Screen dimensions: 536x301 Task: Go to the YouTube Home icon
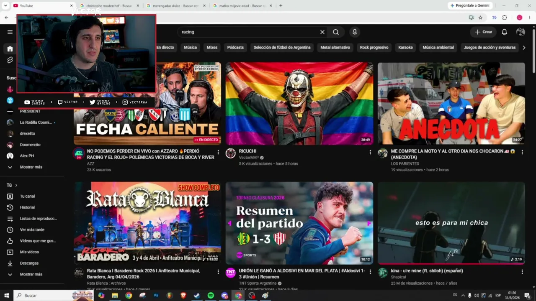point(10,48)
